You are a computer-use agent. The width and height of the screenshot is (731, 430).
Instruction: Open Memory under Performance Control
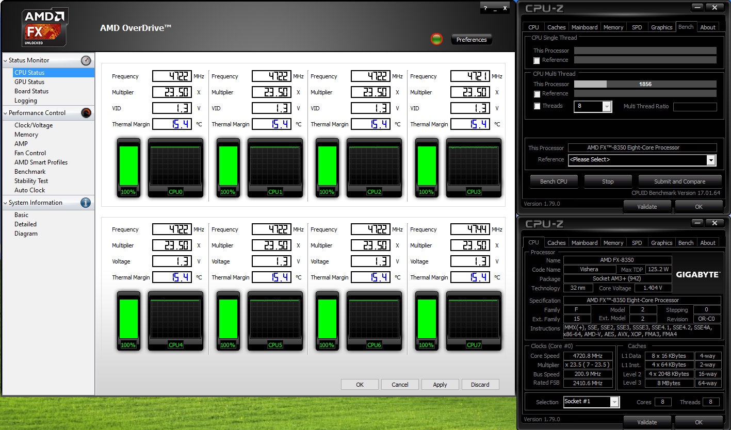[x=26, y=135]
